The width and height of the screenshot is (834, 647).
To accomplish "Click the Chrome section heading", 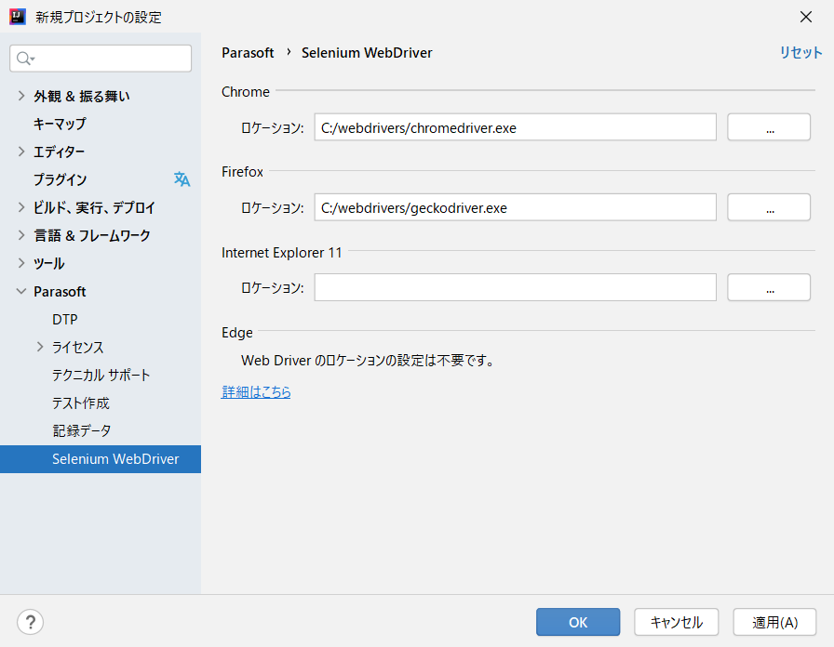I will [246, 92].
